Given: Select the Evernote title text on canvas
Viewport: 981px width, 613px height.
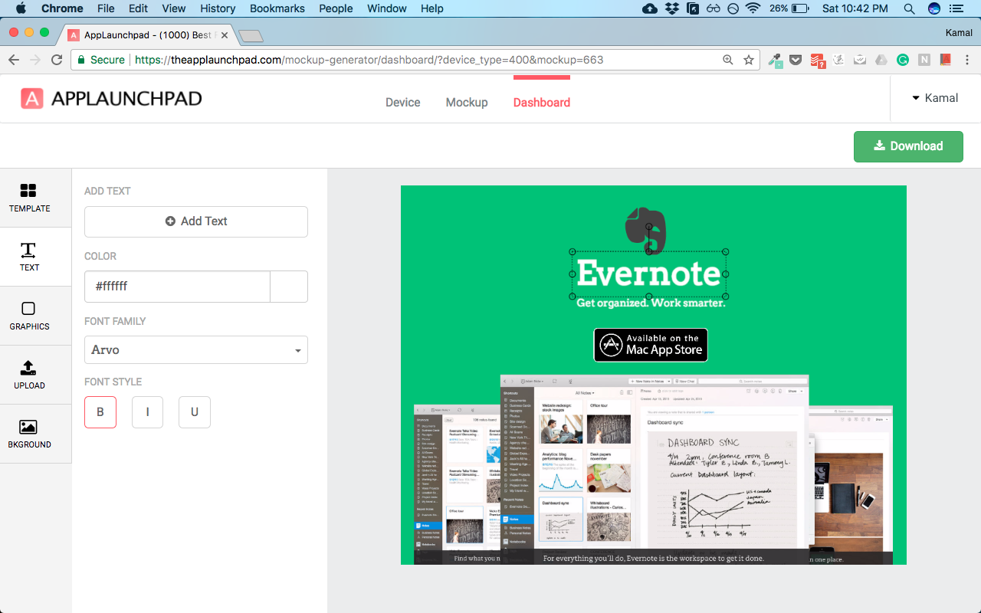Looking at the screenshot, I should pyautogui.click(x=648, y=274).
